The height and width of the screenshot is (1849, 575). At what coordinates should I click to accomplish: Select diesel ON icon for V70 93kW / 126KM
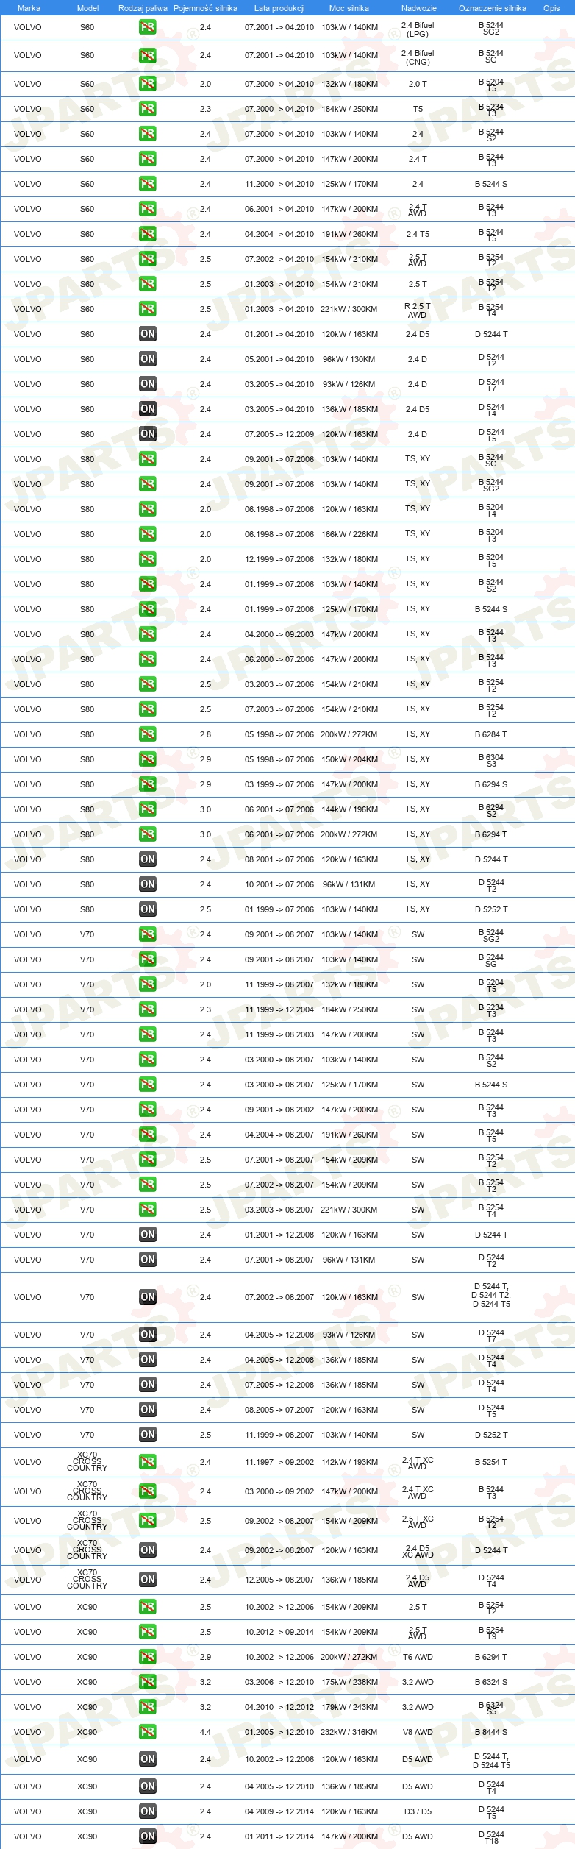coord(148,1335)
